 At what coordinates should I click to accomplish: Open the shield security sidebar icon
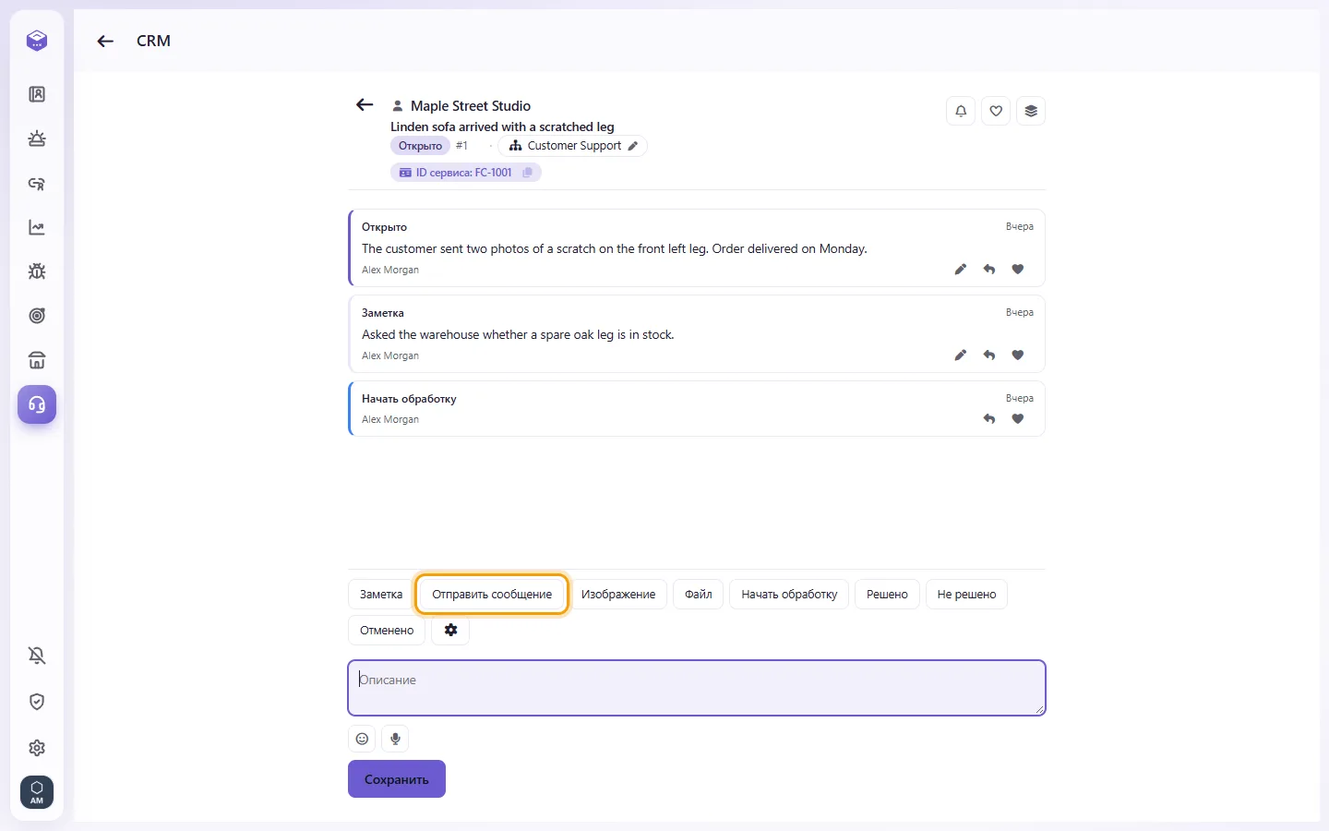point(37,702)
